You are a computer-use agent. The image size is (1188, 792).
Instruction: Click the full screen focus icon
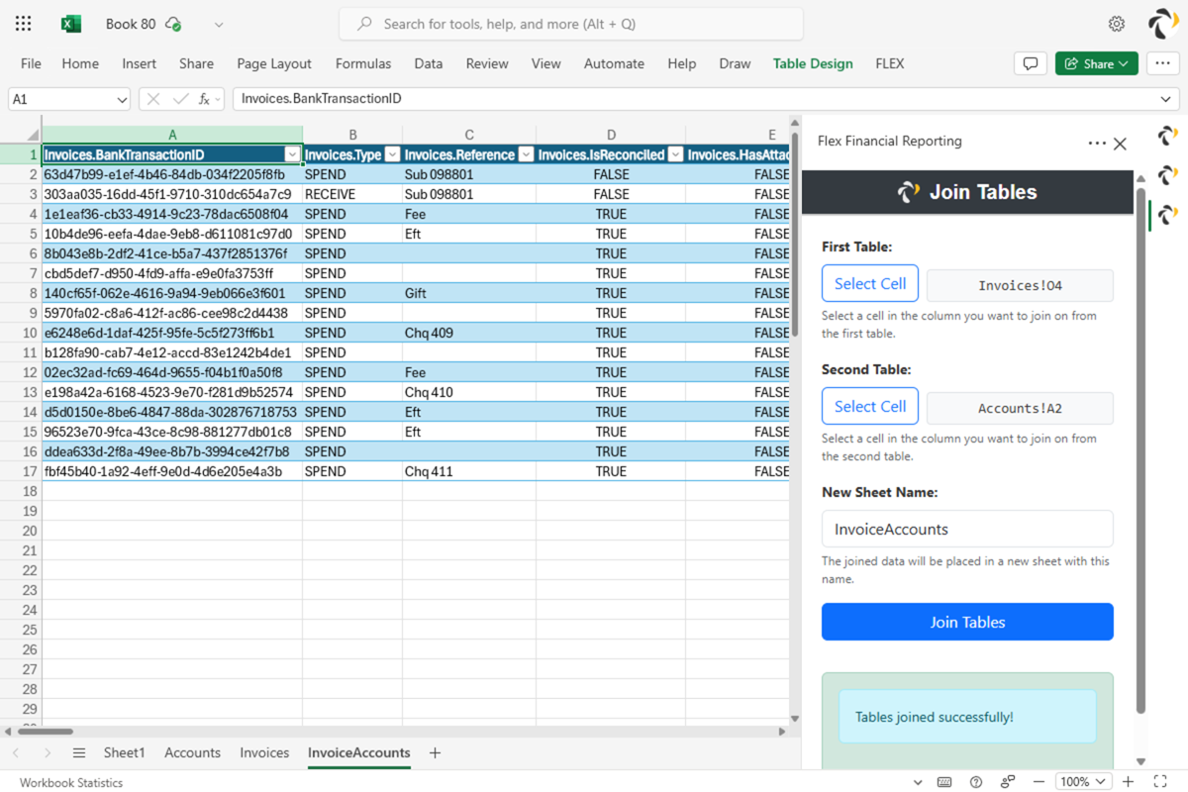pyautogui.click(x=1162, y=782)
